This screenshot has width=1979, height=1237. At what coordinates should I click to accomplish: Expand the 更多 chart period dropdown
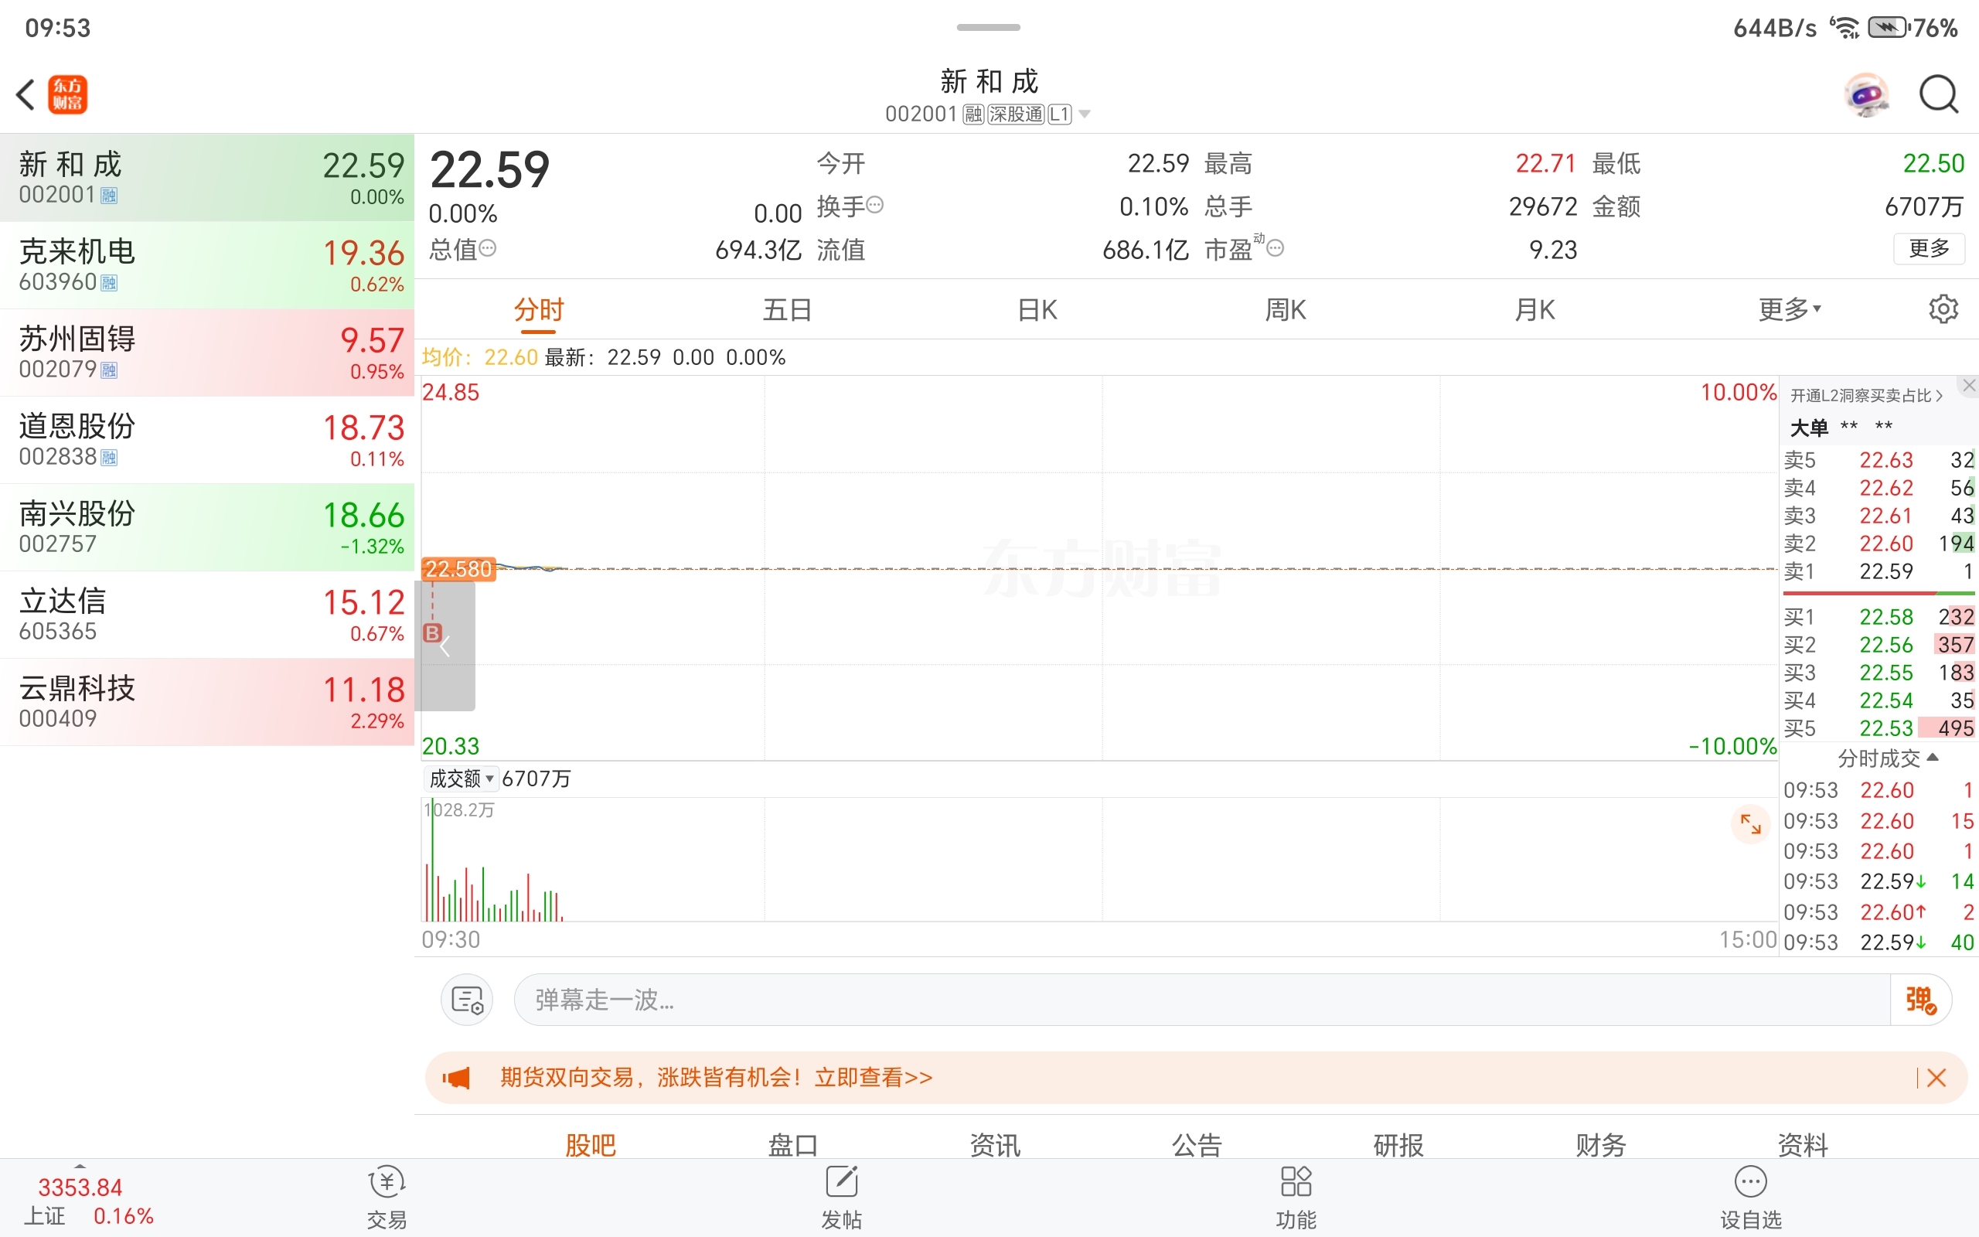(1790, 309)
